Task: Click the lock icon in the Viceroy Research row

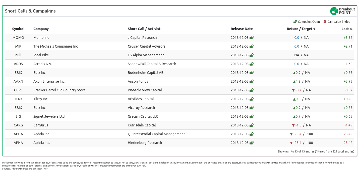Action: tap(252, 108)
